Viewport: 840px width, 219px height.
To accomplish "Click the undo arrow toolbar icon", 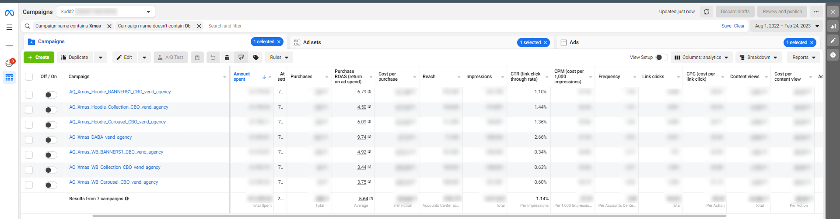I will pyautogui.click(x=213, y=58).
